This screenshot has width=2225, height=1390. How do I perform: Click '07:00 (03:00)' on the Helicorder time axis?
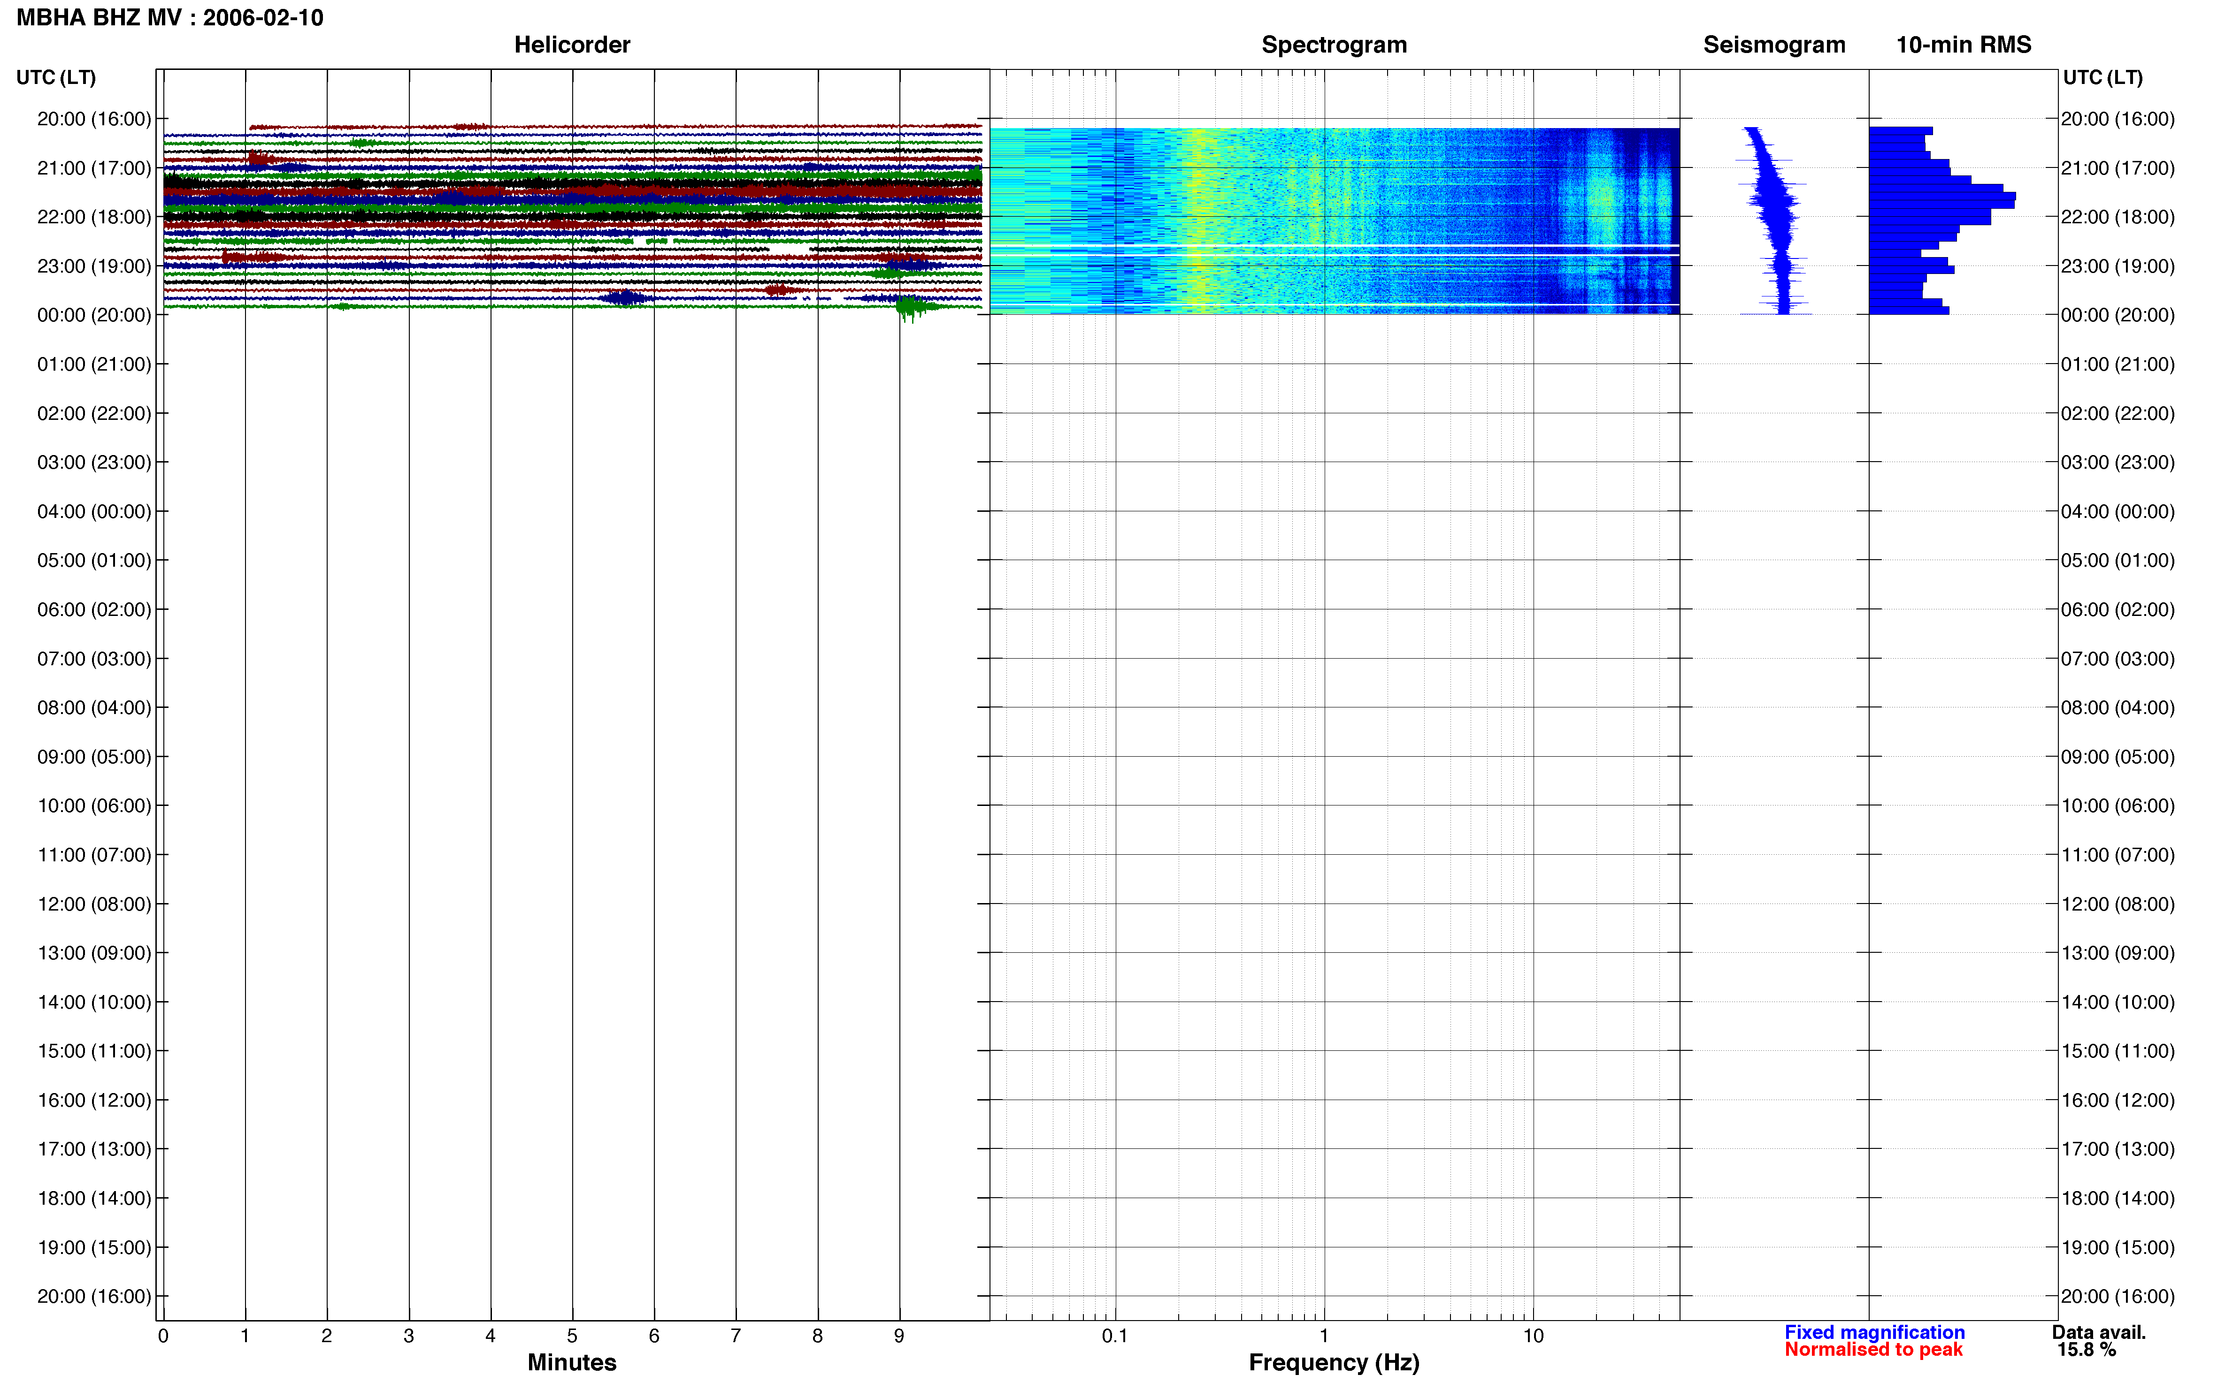[x=94, y=659]
